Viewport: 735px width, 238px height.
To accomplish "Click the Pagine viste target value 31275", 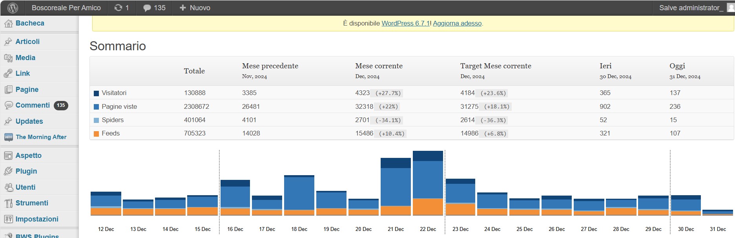I will (x=469, y=106).
